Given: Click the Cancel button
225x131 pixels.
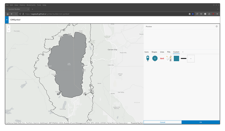Looking at the screenshot, I should tap(163, 122).
